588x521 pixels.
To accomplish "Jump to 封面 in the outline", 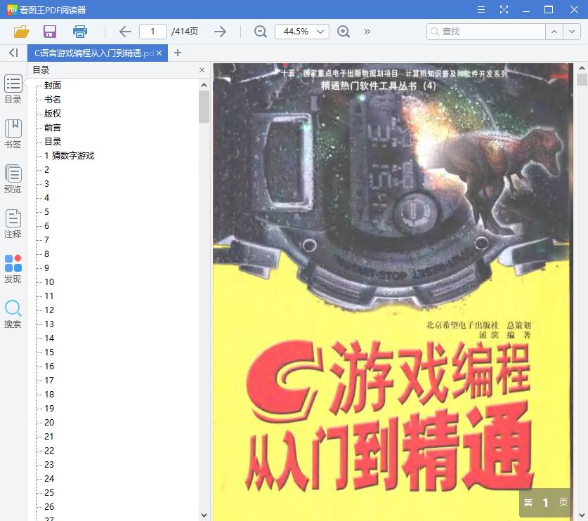I will pyautogui.click(x=53, y=86).
